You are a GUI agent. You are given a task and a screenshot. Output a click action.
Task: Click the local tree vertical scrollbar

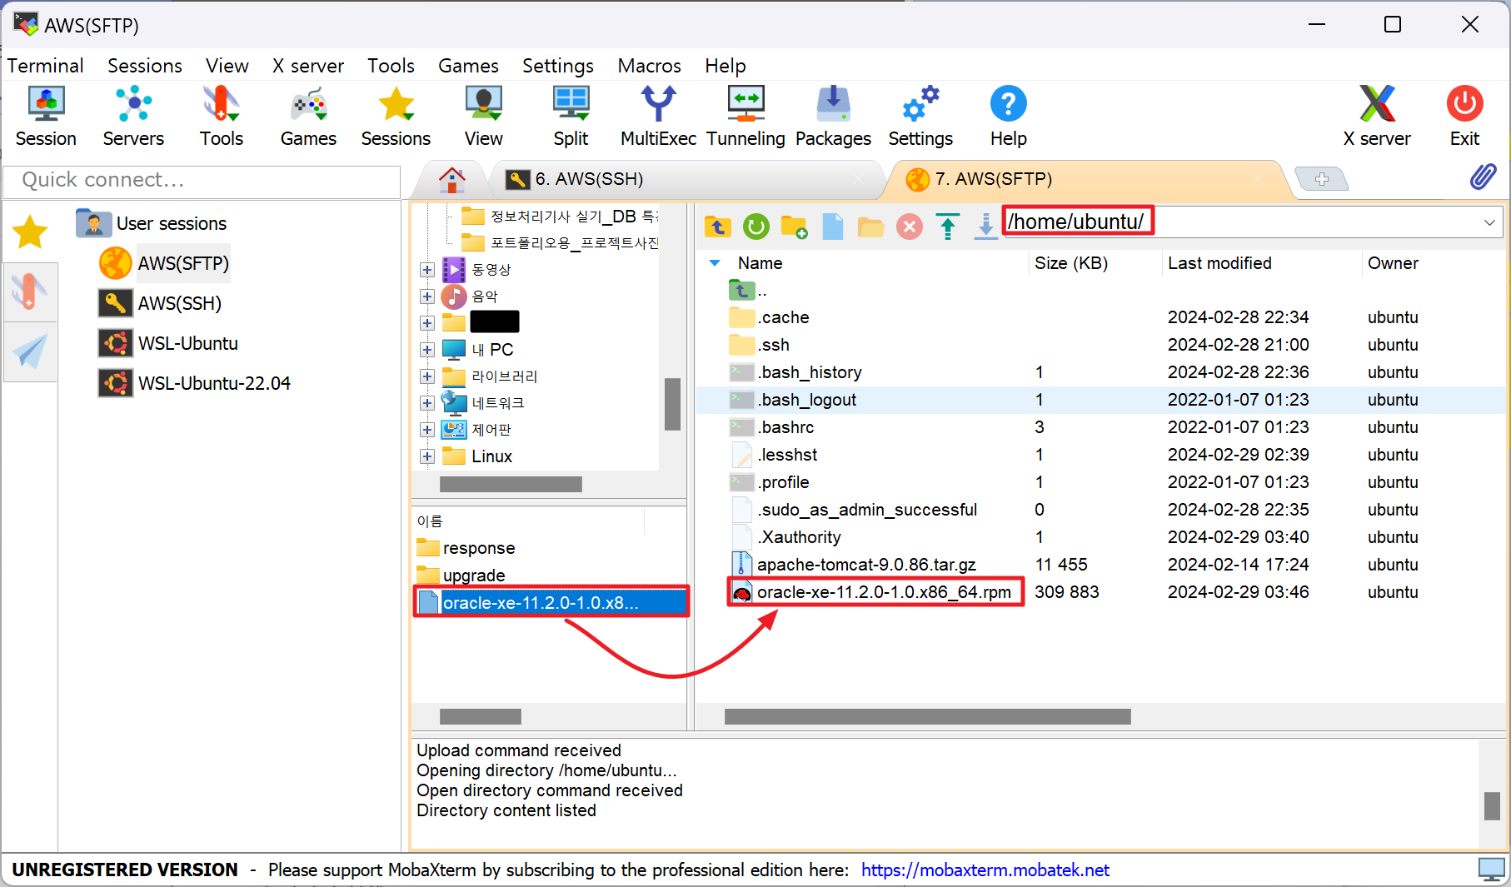pyautogui.click(x=672, y=404)
